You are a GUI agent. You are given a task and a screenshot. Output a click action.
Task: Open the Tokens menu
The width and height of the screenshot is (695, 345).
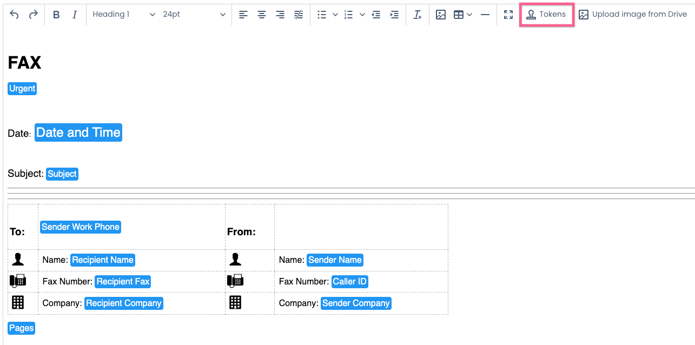click(x=546, y=15)
